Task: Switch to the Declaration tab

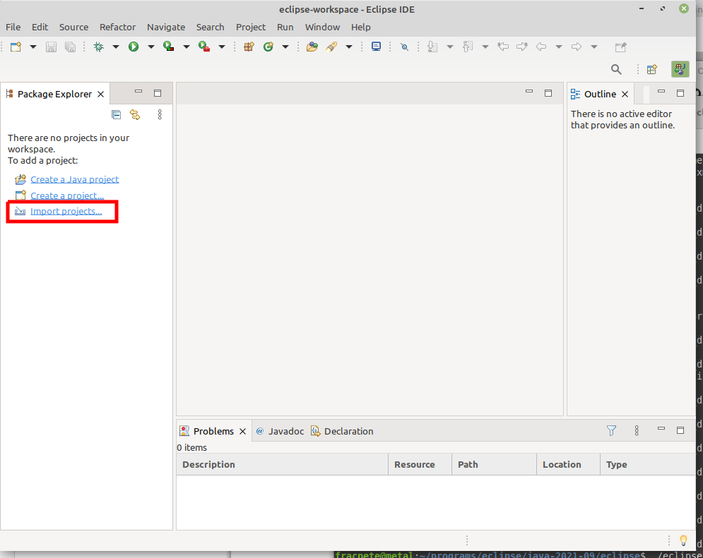Action: click(342, 431)
